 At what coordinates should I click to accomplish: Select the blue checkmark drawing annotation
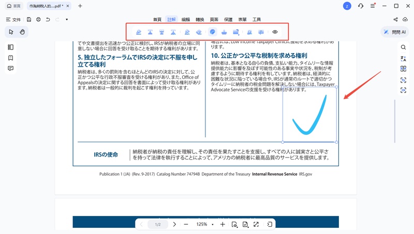click(309, 115)
